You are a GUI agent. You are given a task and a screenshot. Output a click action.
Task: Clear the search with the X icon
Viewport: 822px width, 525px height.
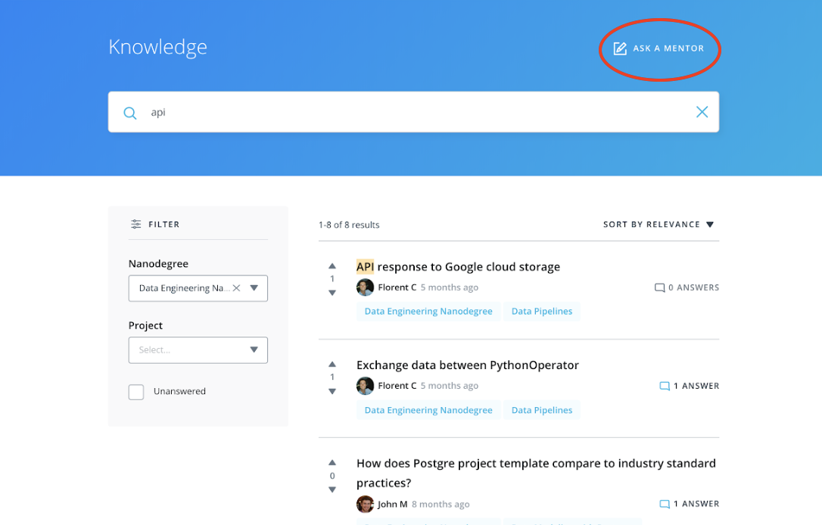702,112
